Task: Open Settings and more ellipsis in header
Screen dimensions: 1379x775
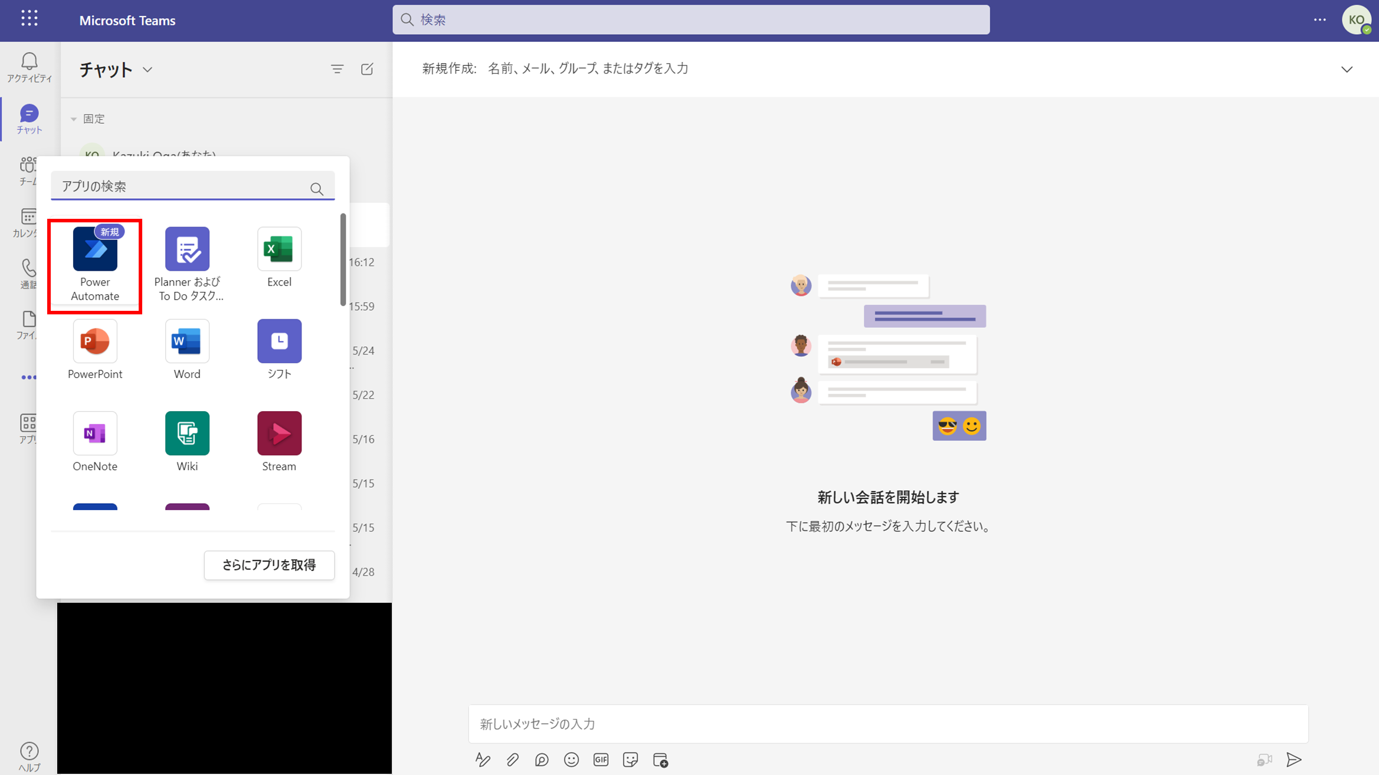Action: 1319,20
